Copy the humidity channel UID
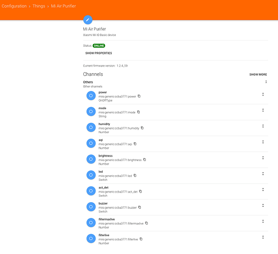Image resolution: width=278 pixels, height=254 pixels. [x=142, y=128]
